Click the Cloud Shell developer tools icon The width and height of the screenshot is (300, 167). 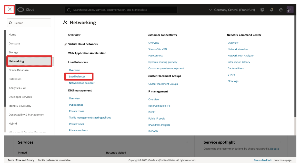point(262,10)
